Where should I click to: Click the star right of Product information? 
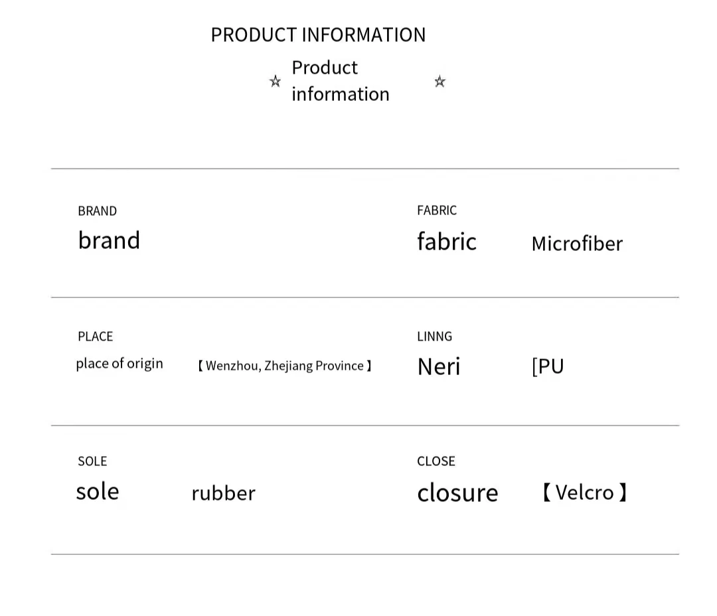pyautogui.click(x=439, y=82)
